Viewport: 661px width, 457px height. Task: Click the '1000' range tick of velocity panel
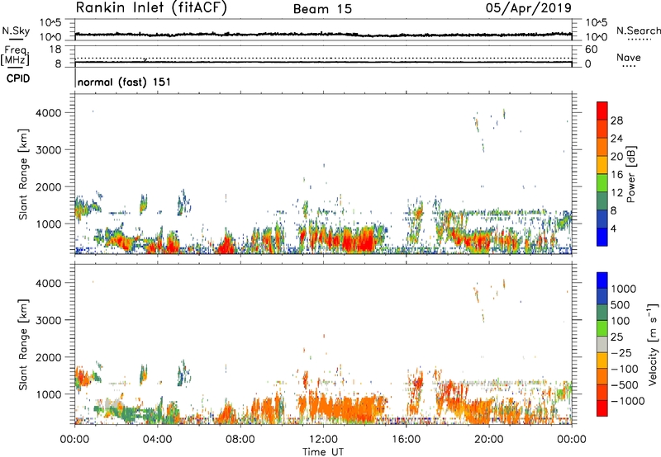49,394
